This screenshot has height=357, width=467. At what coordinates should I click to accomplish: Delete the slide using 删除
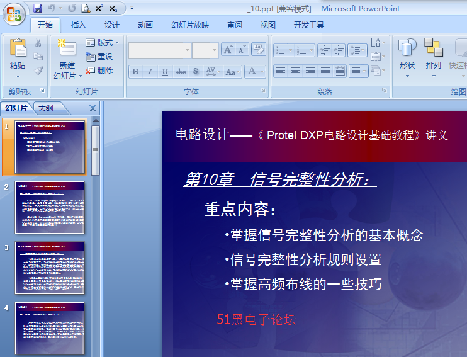tap(99, 71)
